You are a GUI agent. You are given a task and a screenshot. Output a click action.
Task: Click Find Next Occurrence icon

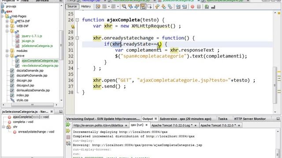tap(137, 7)
